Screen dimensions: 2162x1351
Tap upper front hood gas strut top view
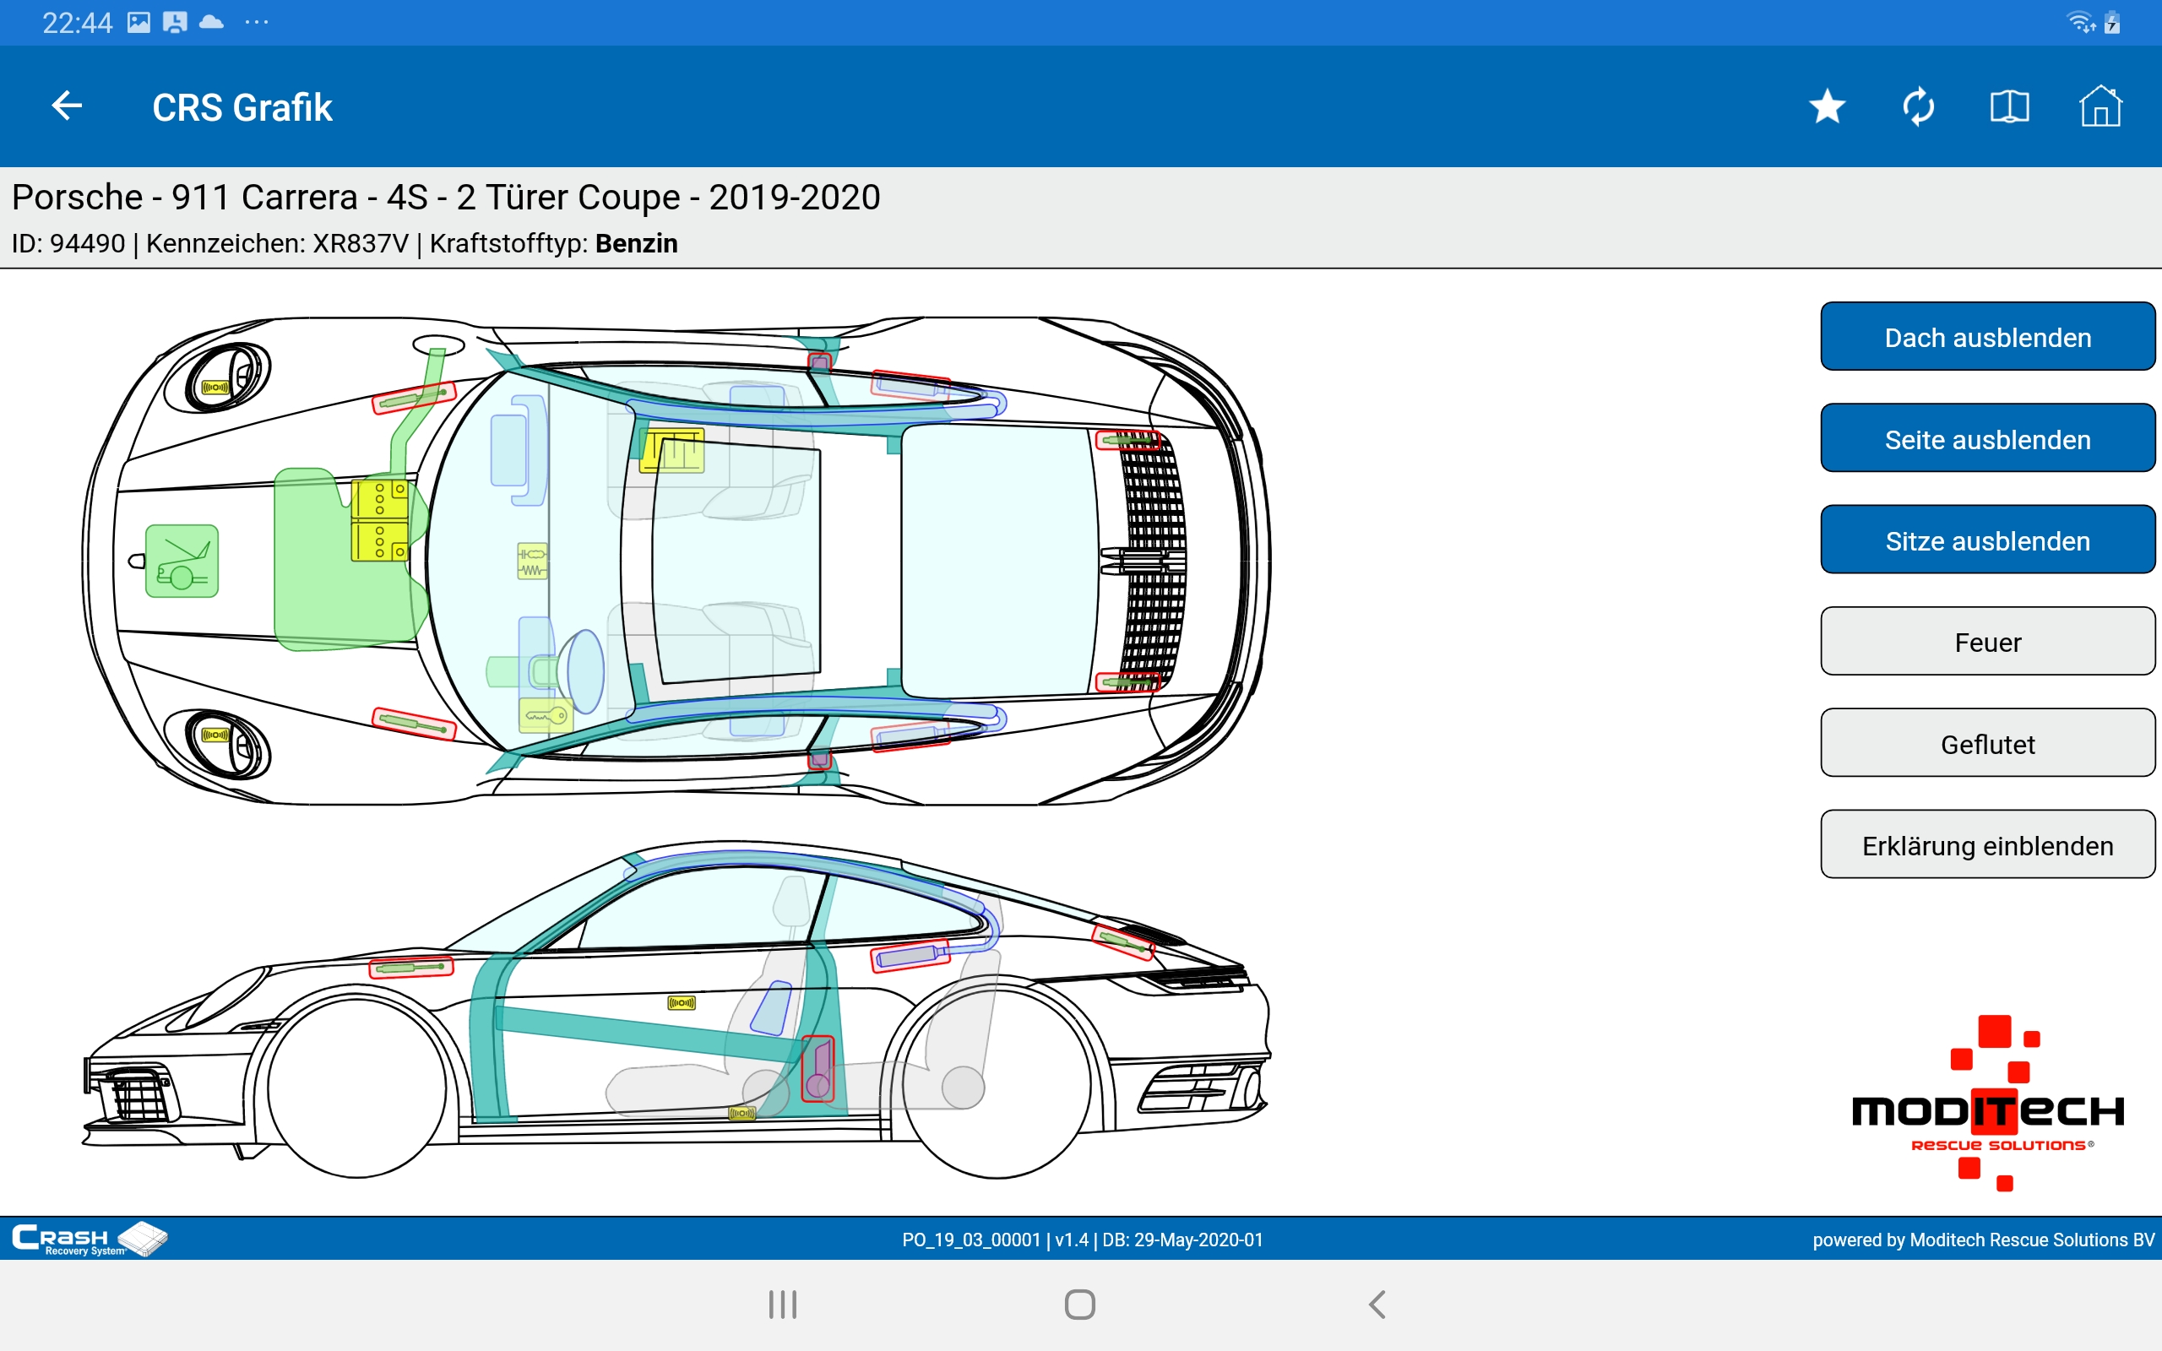click(x=414, y=397)
